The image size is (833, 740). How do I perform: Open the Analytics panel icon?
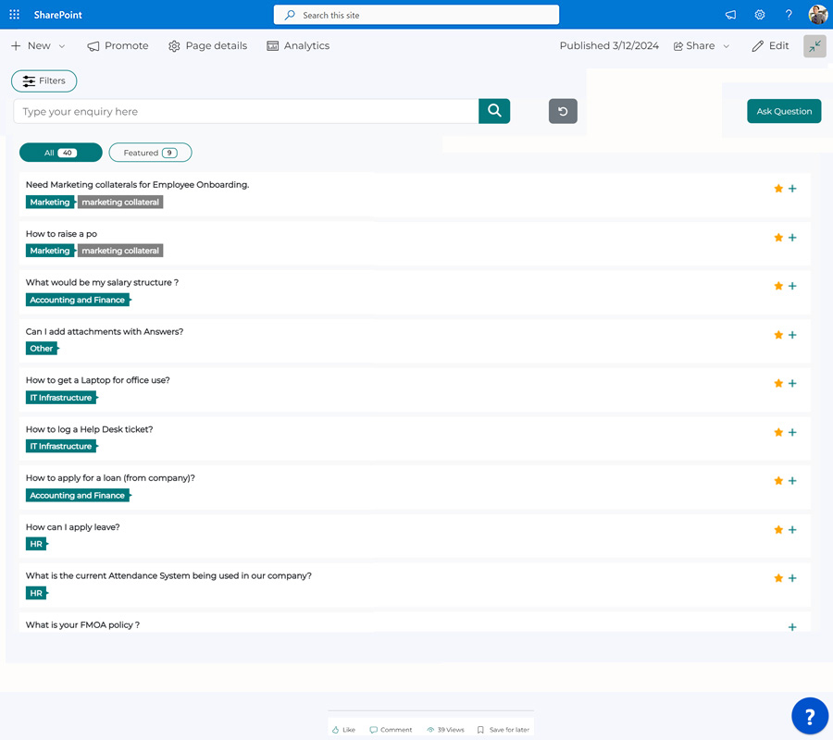coord(272,45)
